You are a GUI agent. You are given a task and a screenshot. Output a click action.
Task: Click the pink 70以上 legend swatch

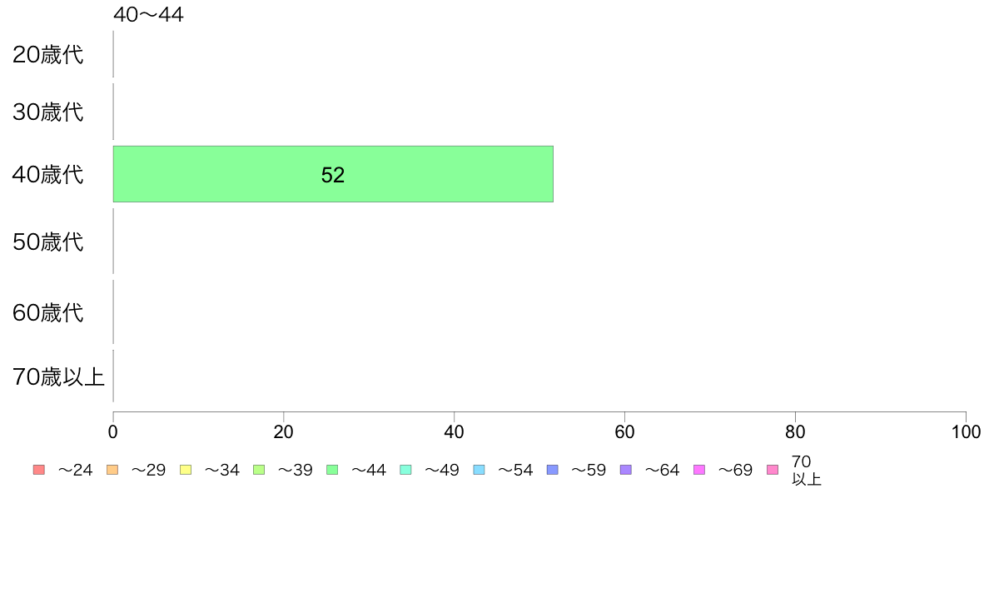click(773, 470)
